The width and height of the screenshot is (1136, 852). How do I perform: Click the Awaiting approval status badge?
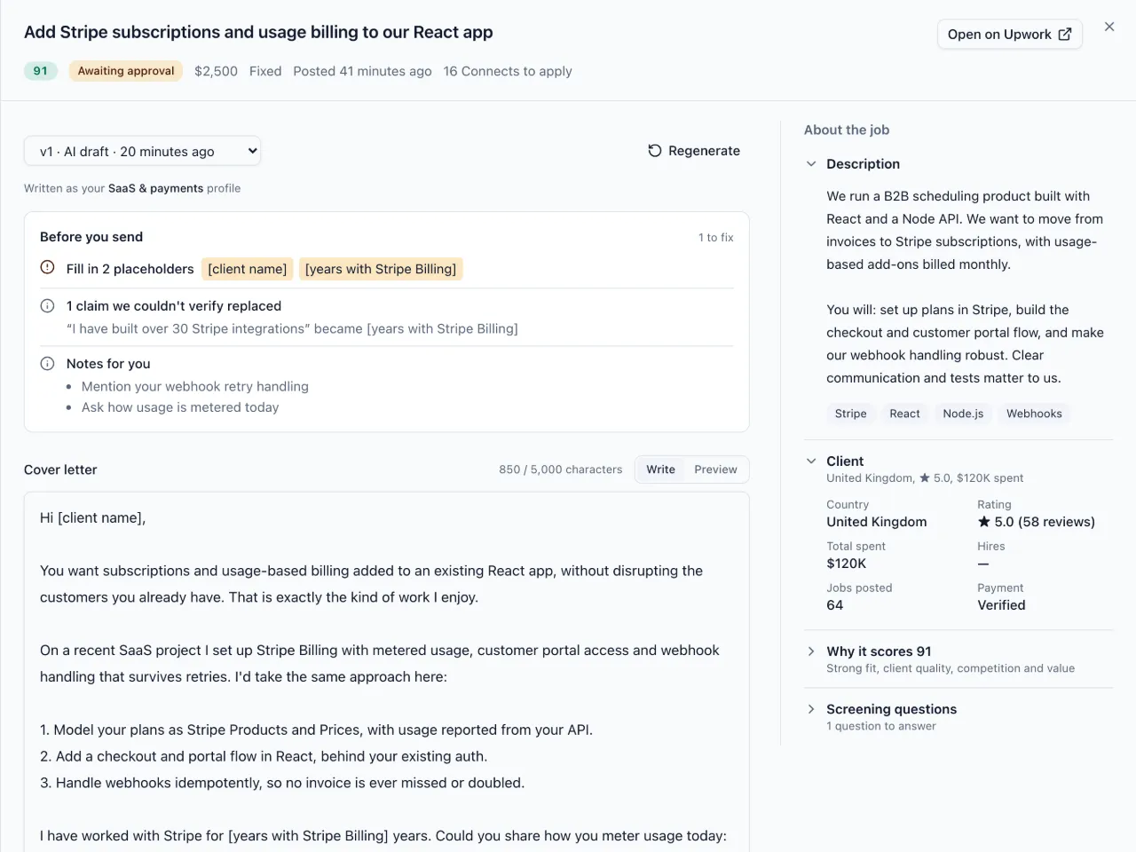126,71
